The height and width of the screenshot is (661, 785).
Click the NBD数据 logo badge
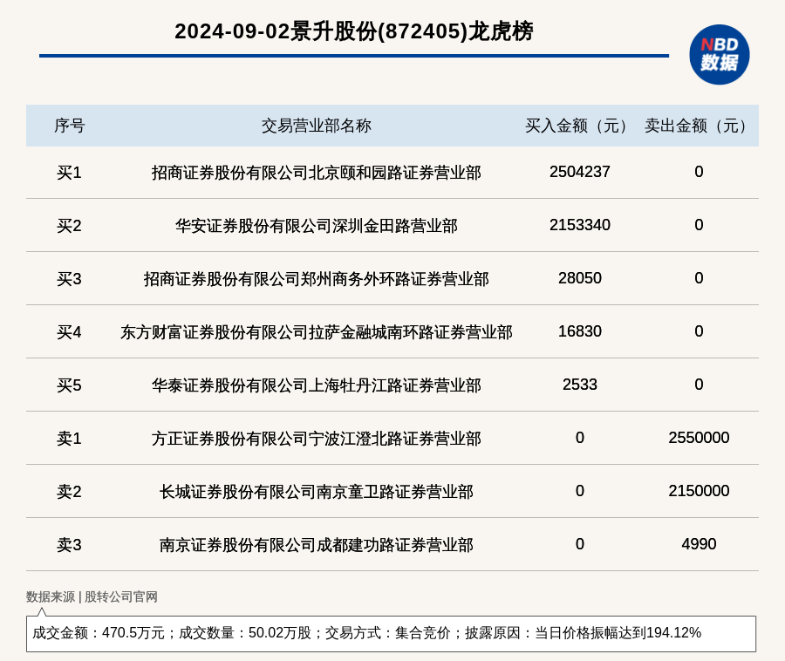[719, 55]
